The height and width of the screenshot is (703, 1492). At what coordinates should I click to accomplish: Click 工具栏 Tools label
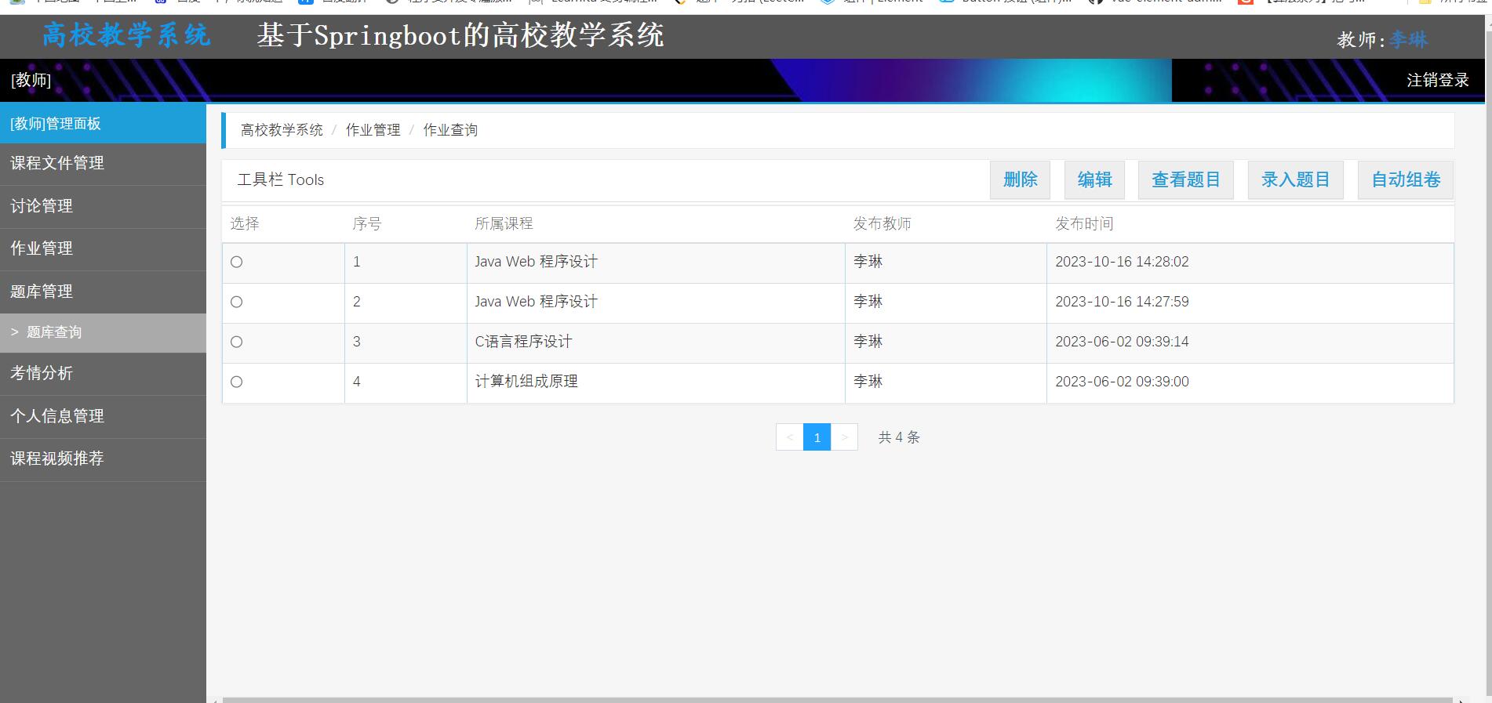[281, 180]
